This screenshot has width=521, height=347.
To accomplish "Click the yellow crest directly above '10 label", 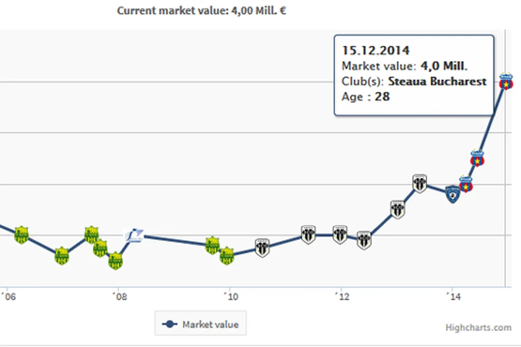I will point(227,256).
